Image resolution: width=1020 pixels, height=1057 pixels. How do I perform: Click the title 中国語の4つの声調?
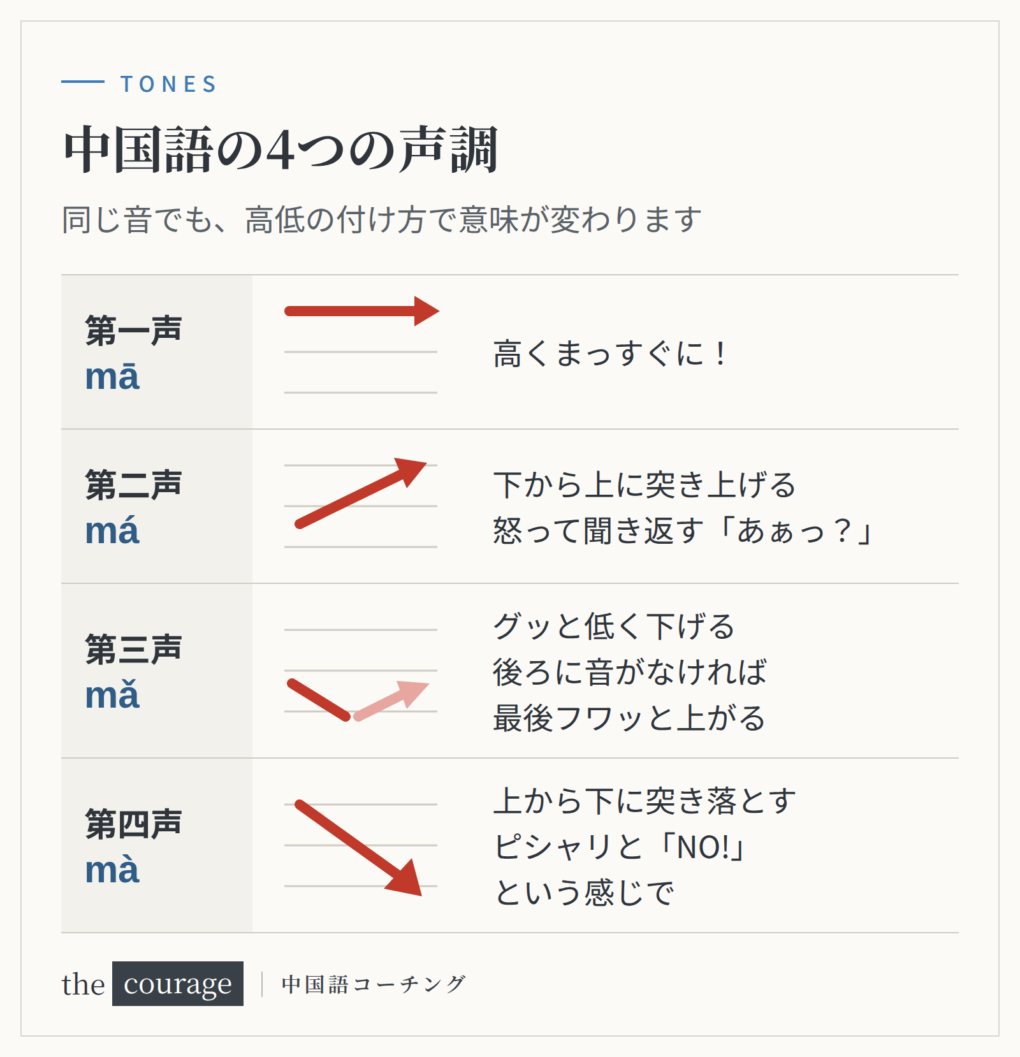pyautogui.click(x=280, y=150)
